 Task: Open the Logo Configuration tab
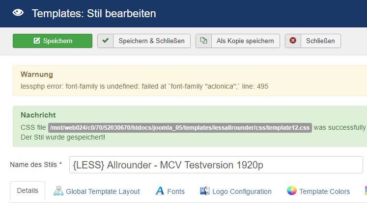click(236, 191)
